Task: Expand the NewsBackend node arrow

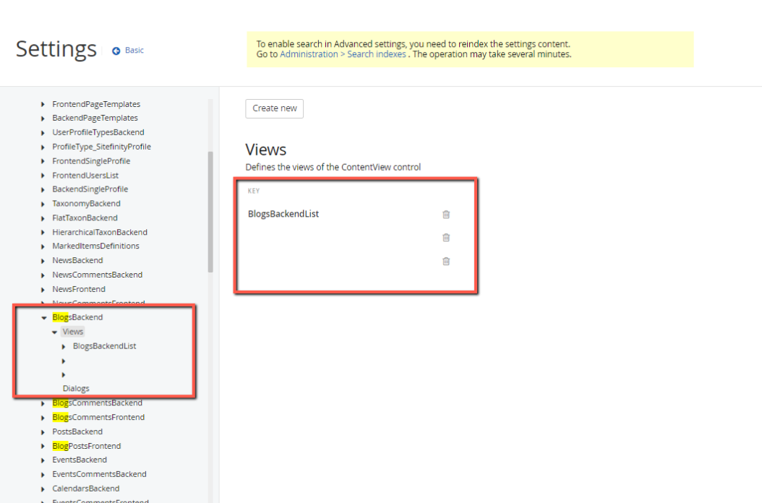Action: pyautogui.click(x=43, y=261)
